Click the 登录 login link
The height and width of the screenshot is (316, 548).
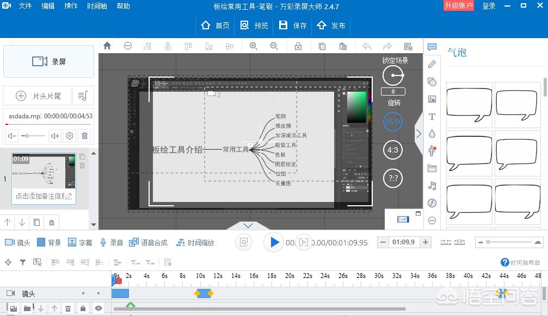pos(489,6)
